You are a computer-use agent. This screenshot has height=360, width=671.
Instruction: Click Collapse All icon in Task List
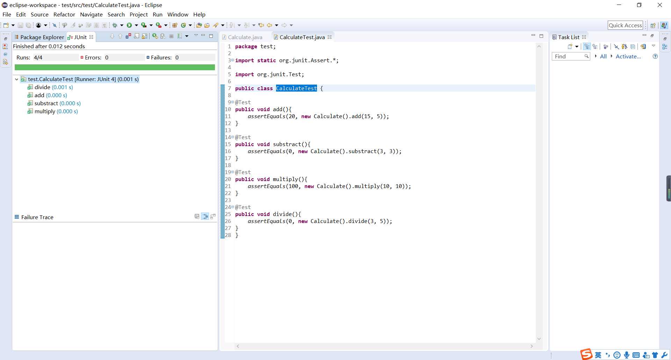click(x=633, y=46)
